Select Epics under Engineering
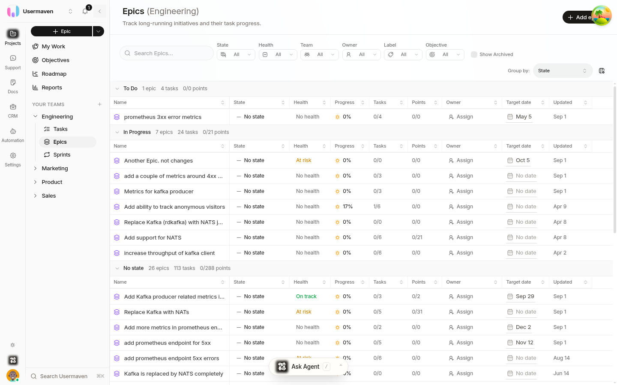This screenshot has width=617, height=385. click(68, 142)
